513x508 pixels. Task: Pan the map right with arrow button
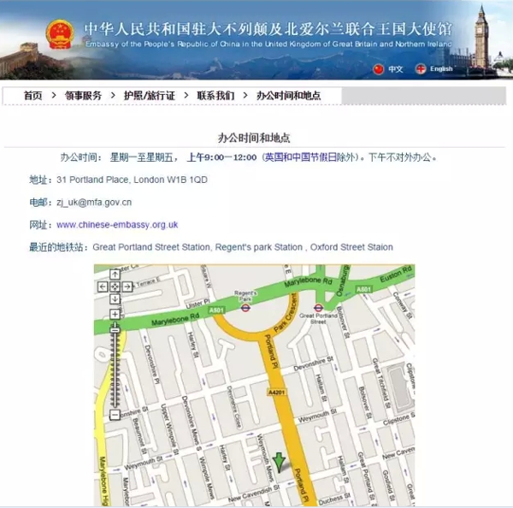click(127, 287)
